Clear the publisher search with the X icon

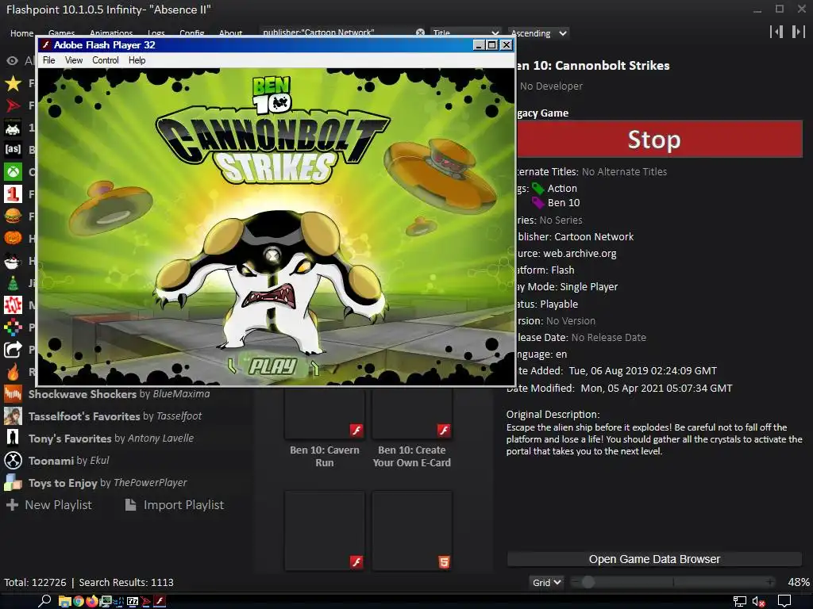(x=420, y=33)
